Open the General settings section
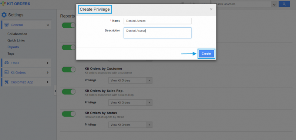The height and width of the screenshot is (140, 296). point(26,25)
